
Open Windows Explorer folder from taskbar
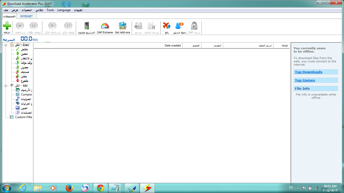click(x=38, y=188)
